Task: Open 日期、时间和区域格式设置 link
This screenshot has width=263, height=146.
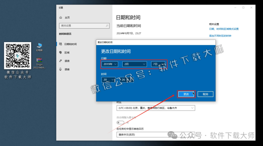Action: click(224, 29)
